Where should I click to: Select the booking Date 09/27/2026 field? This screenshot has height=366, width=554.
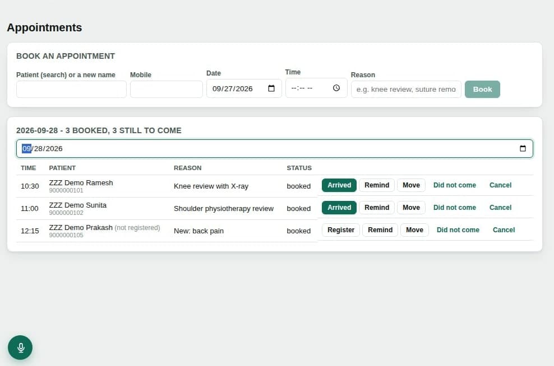click(244, 88)
